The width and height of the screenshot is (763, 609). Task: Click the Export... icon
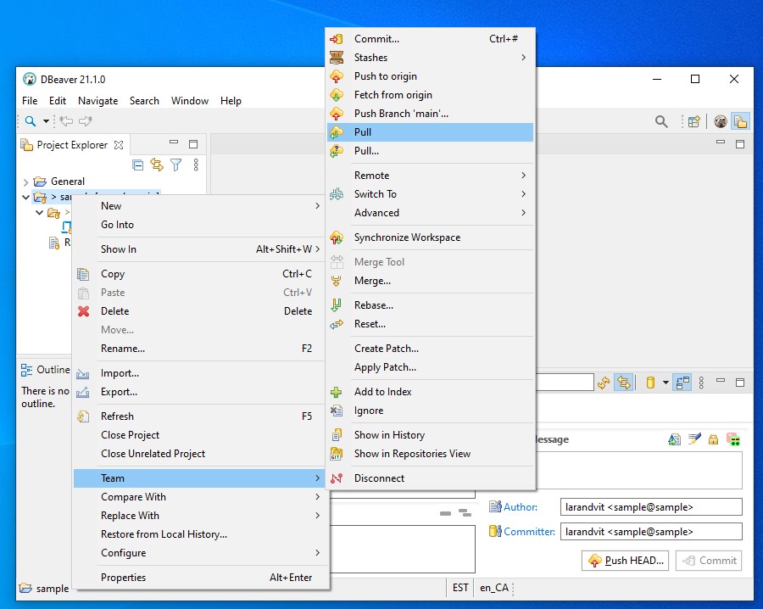[x=83, y=393]
